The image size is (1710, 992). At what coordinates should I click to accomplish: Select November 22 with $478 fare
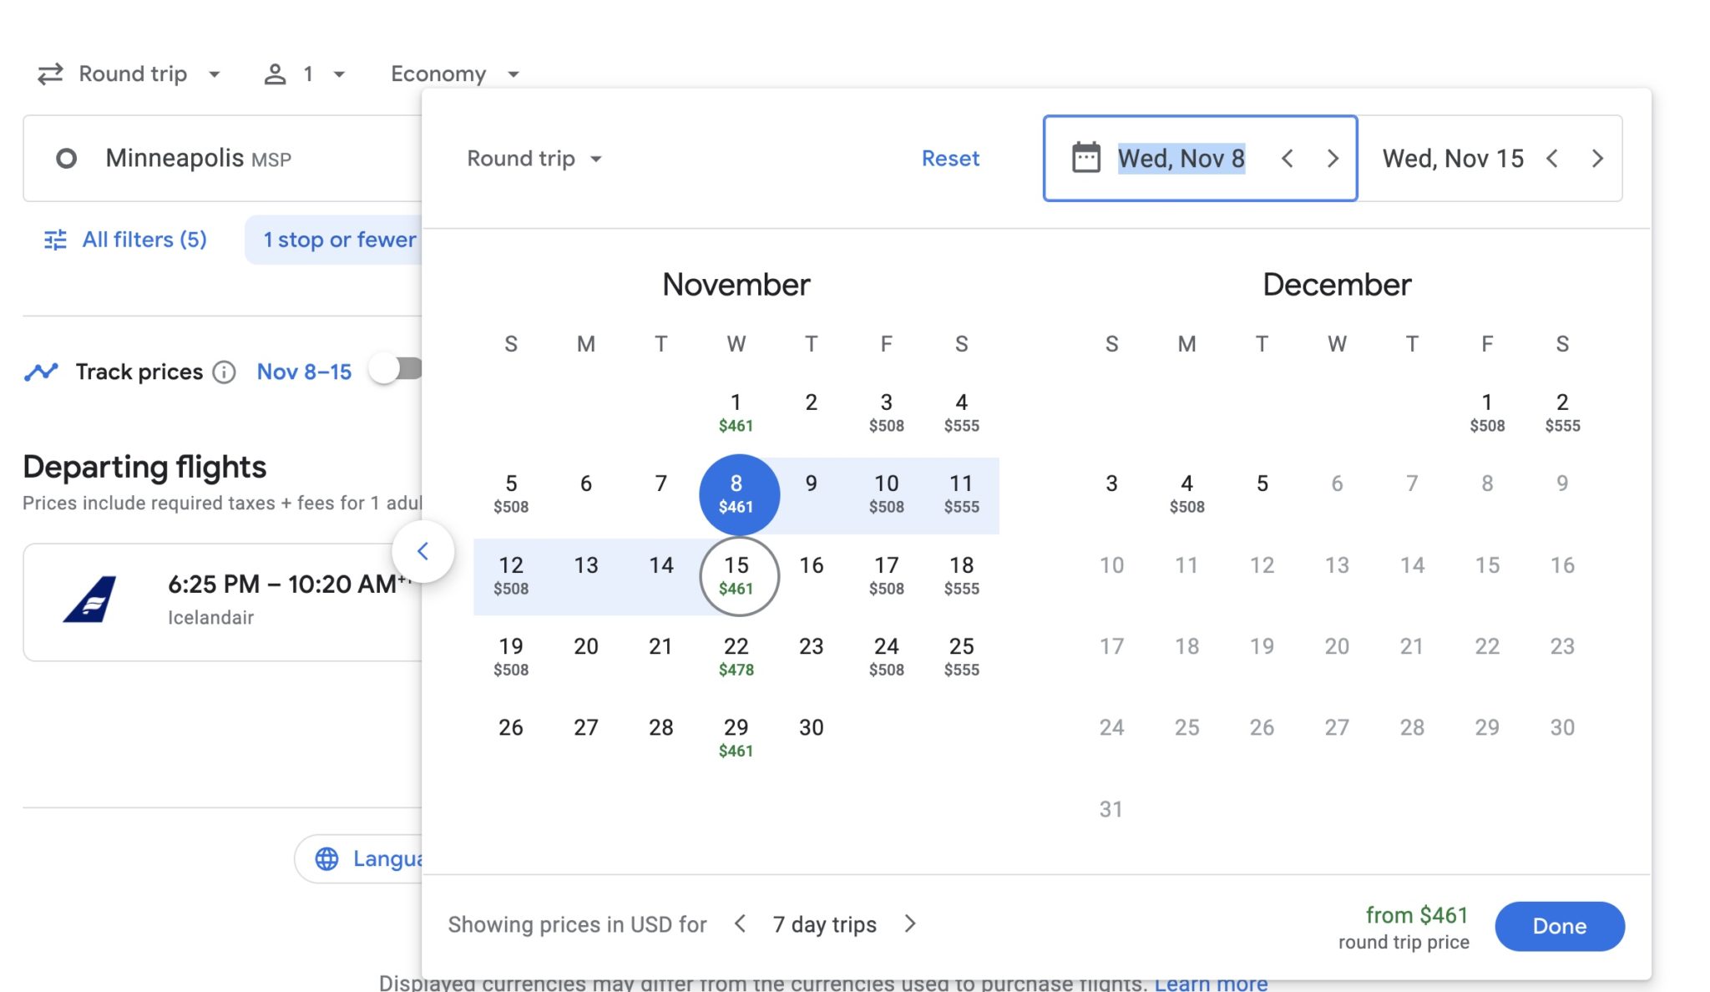pyautogui.click(x=736, y=655)
